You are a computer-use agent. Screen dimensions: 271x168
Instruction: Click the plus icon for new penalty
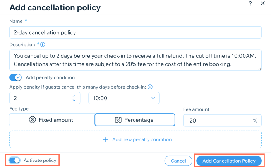point(106,139)
